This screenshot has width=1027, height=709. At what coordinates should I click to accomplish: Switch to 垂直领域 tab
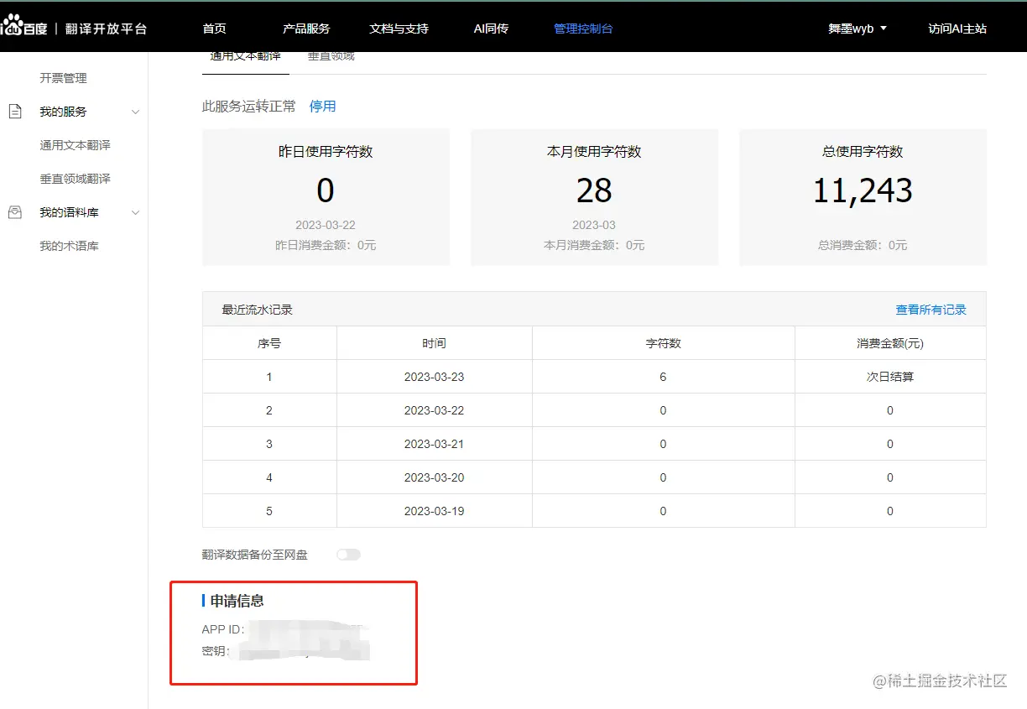(x=331, y=58)
